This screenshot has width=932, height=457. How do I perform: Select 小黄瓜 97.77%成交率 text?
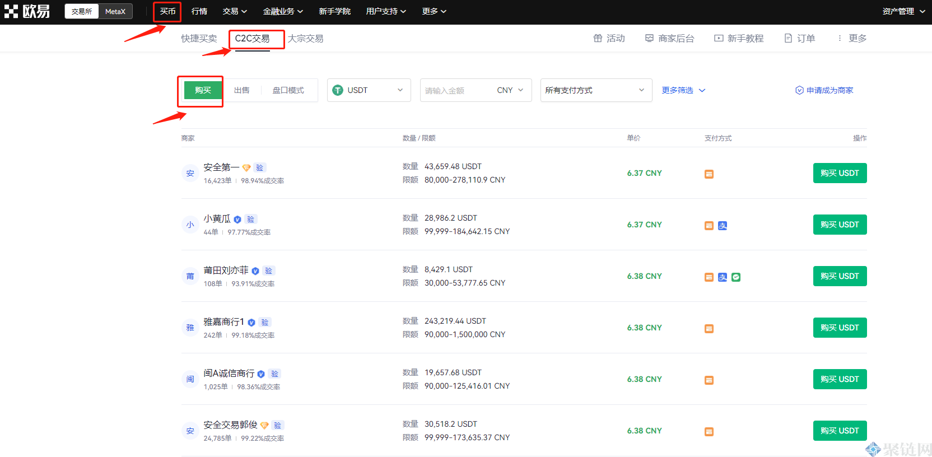point(249,232)
